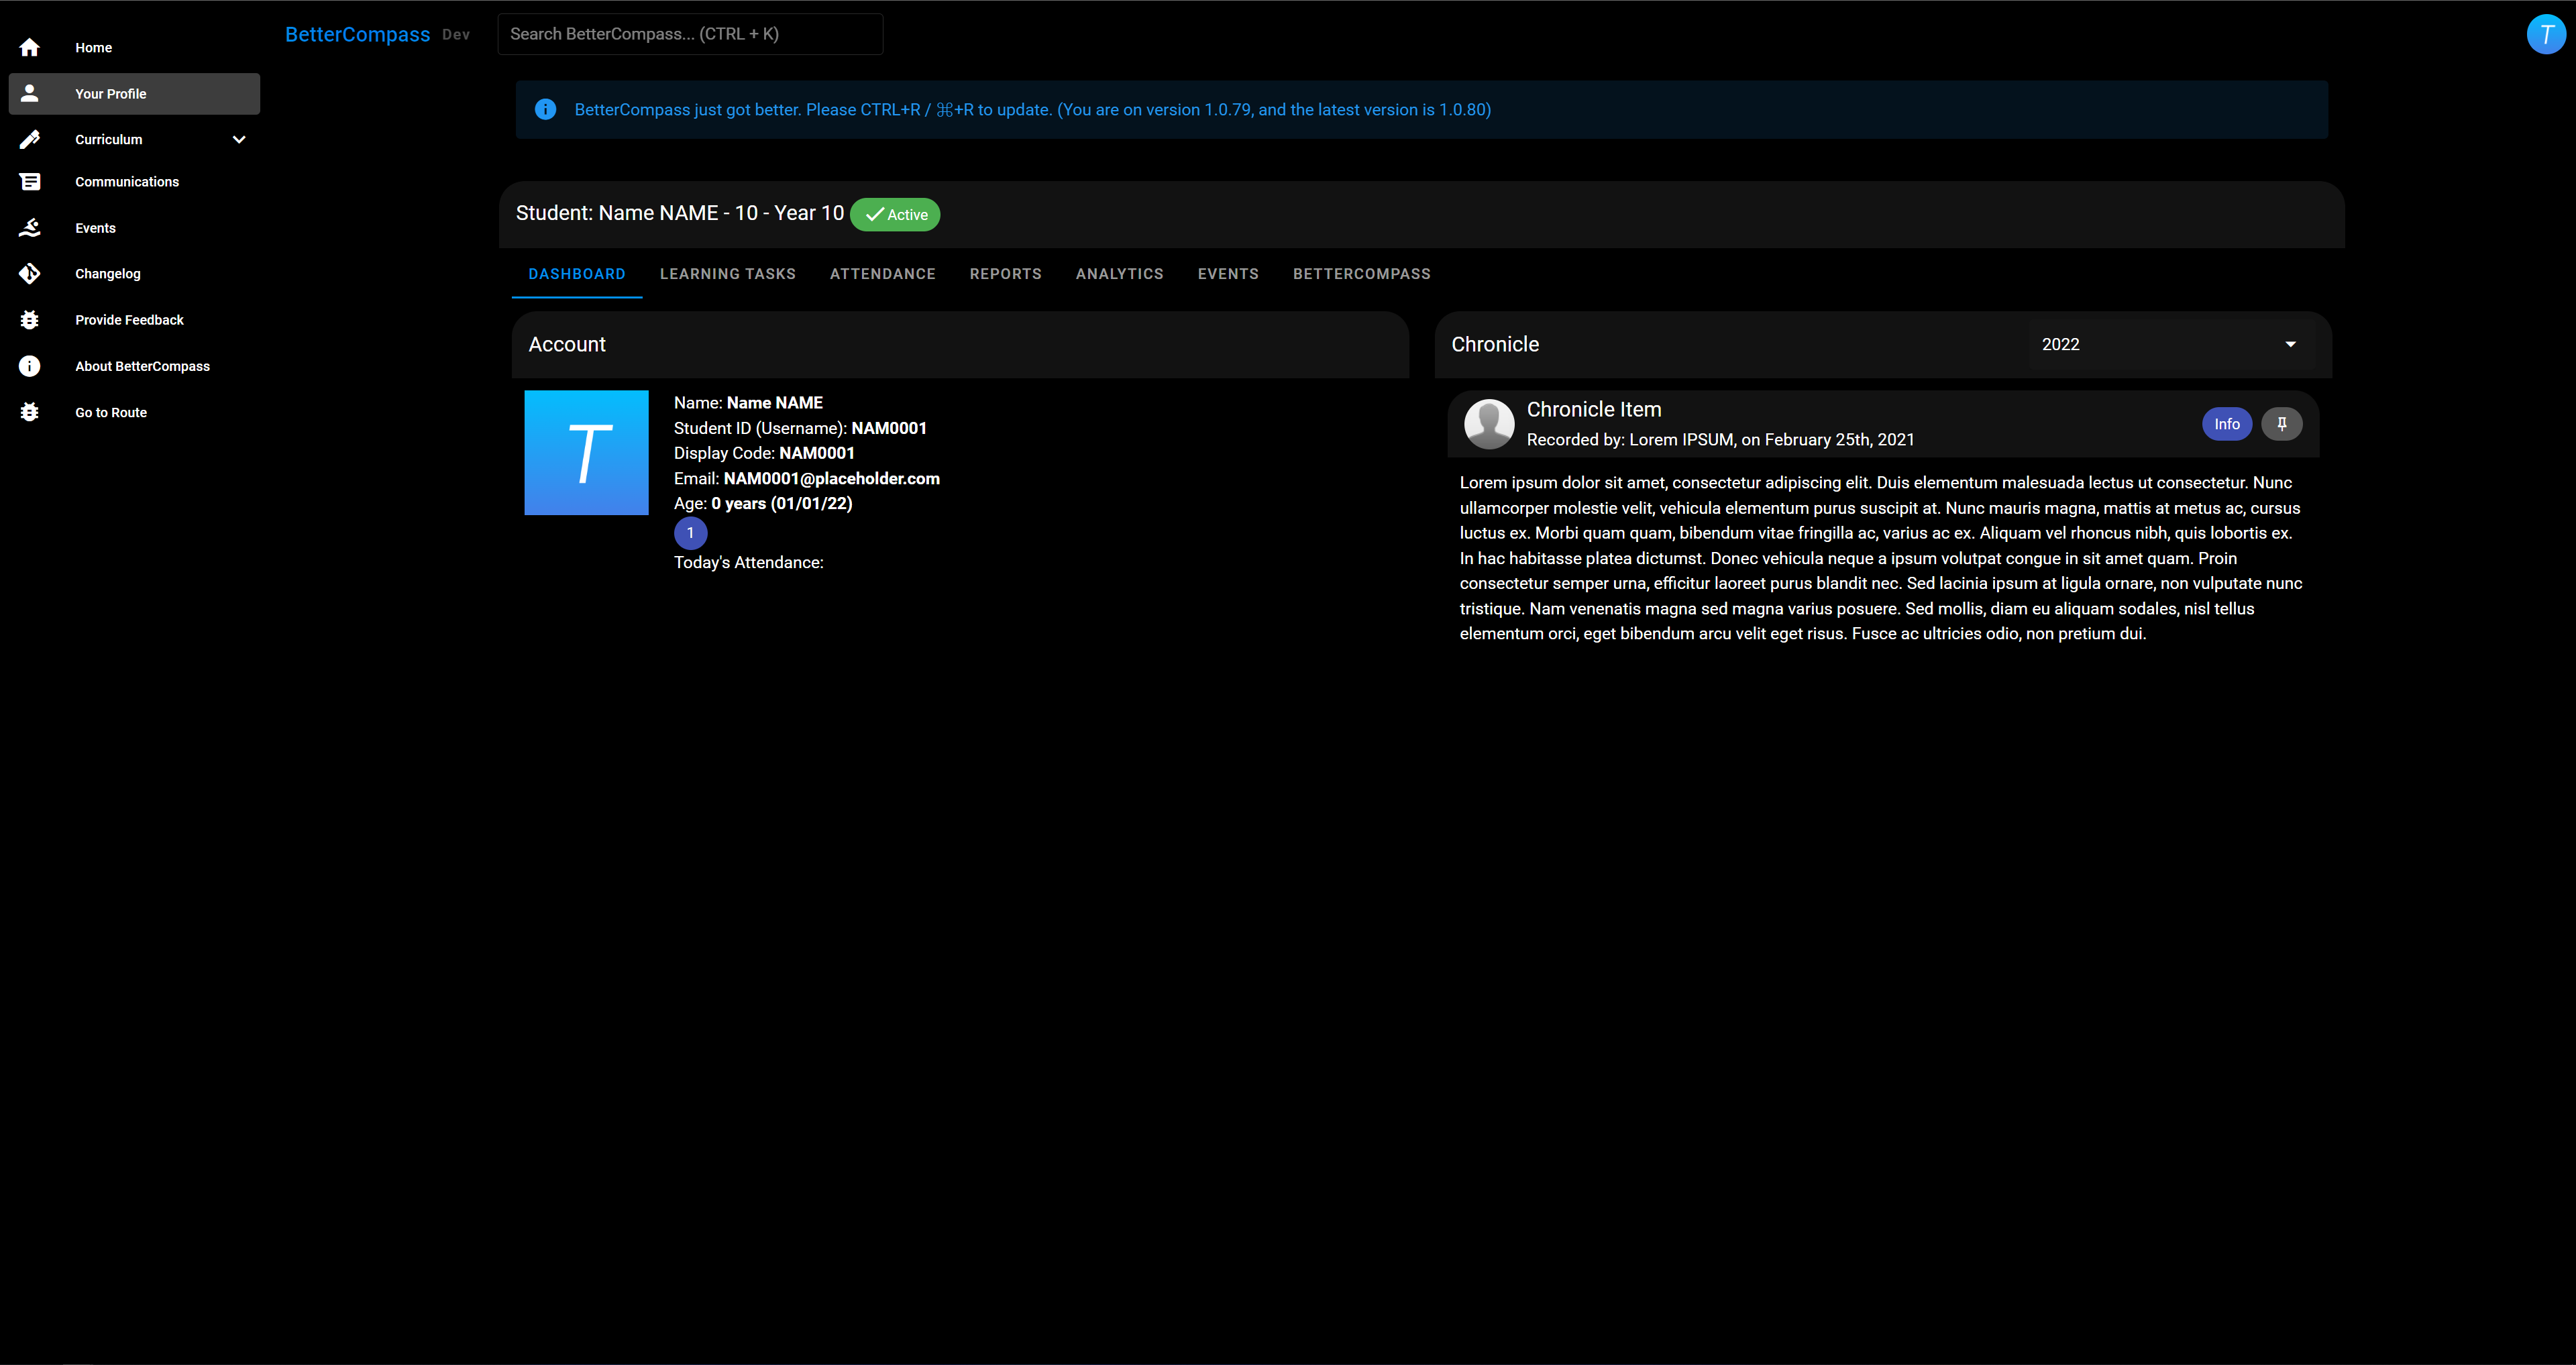Click the Go to Route bug icon
This screenshot has width=2576, height=1365.
click(30, 412)
